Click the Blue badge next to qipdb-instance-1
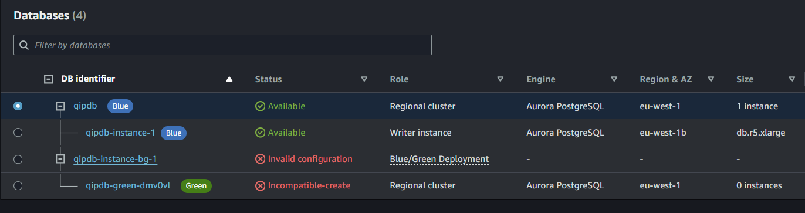This screenshot has width=805, height=213. point(174,133)
